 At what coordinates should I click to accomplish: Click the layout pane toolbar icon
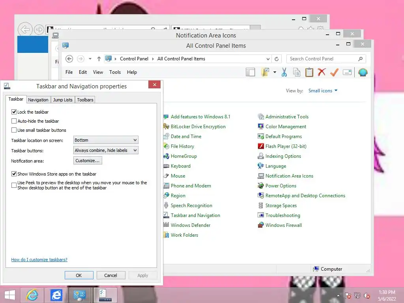pyautogui.click(x=250, y=73)
